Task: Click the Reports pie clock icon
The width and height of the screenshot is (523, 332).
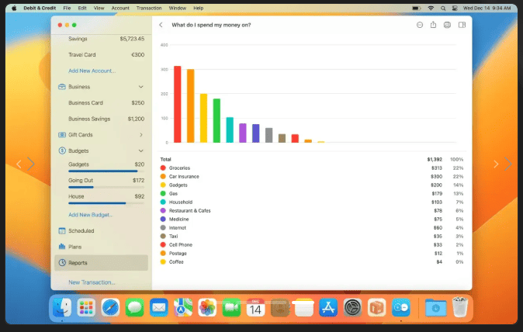Action: tap(62, 263)
